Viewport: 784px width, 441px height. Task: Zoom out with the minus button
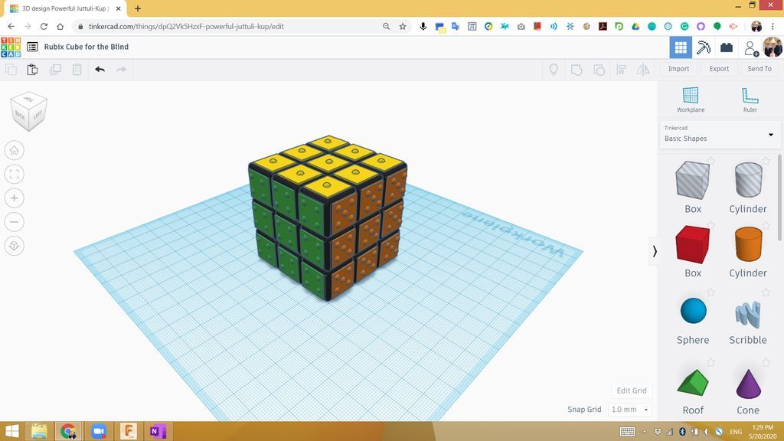pyautogui.click(x=14, y=221)
